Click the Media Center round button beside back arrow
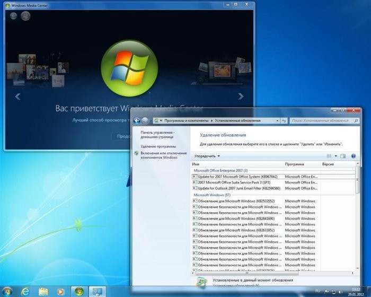 tap(25, 16)
